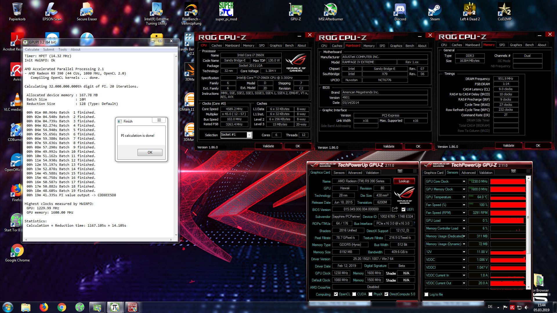The height and width of the screenshot is (313, 557).
Task: Launch the GPU-Z desktop shortcut
Action: click(296, 12)
